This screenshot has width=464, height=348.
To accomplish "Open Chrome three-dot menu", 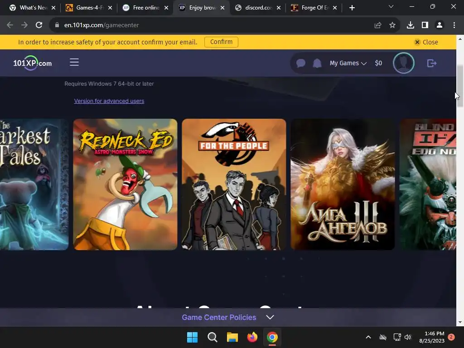I will coord(454,25).
